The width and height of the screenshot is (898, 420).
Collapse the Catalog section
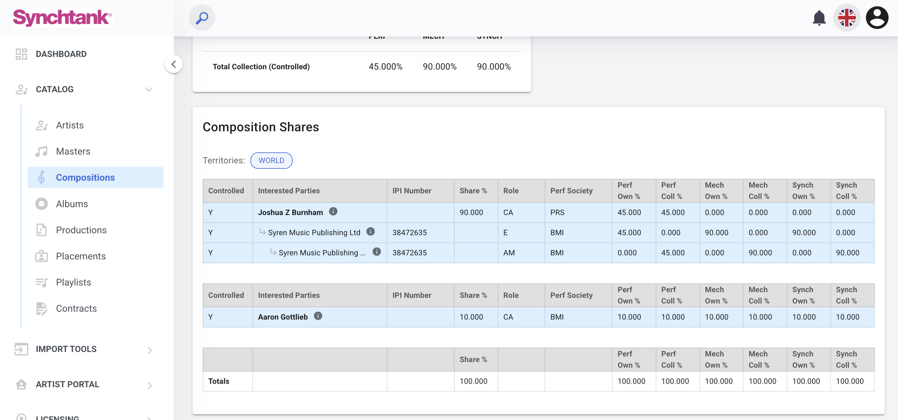pyautogui.click(x=149, y=89)
